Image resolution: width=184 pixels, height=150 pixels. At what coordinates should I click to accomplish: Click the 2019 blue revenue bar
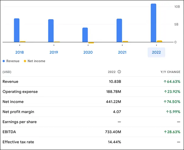[x=51, y=31]
